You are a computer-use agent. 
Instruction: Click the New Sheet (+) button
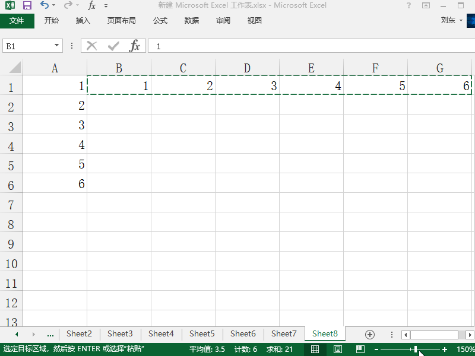370,333
